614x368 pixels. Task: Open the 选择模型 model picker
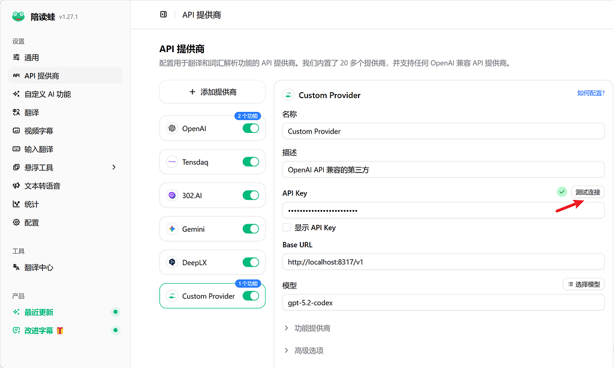pos(584,284)
